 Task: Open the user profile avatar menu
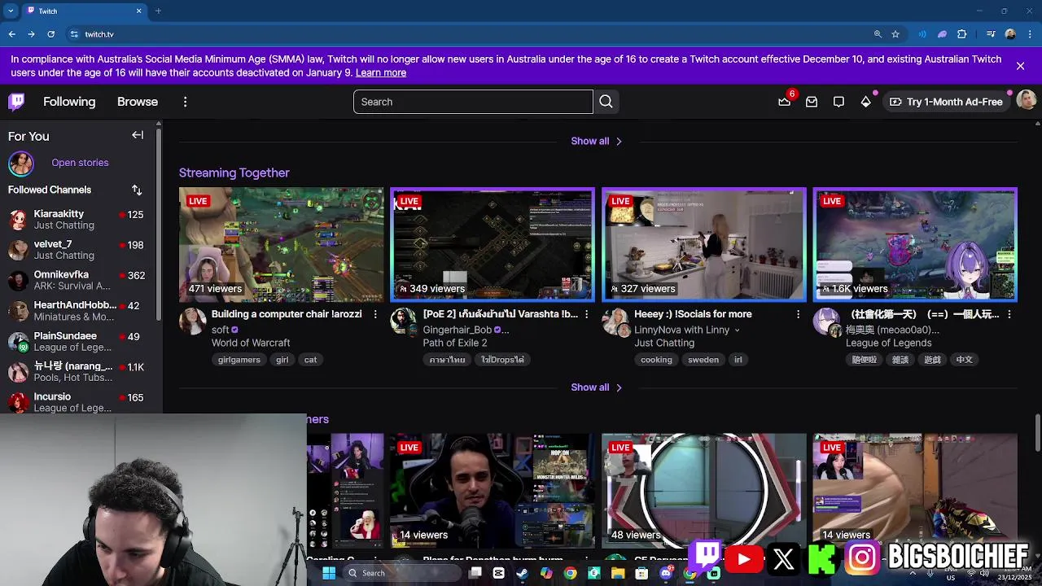1026,102
